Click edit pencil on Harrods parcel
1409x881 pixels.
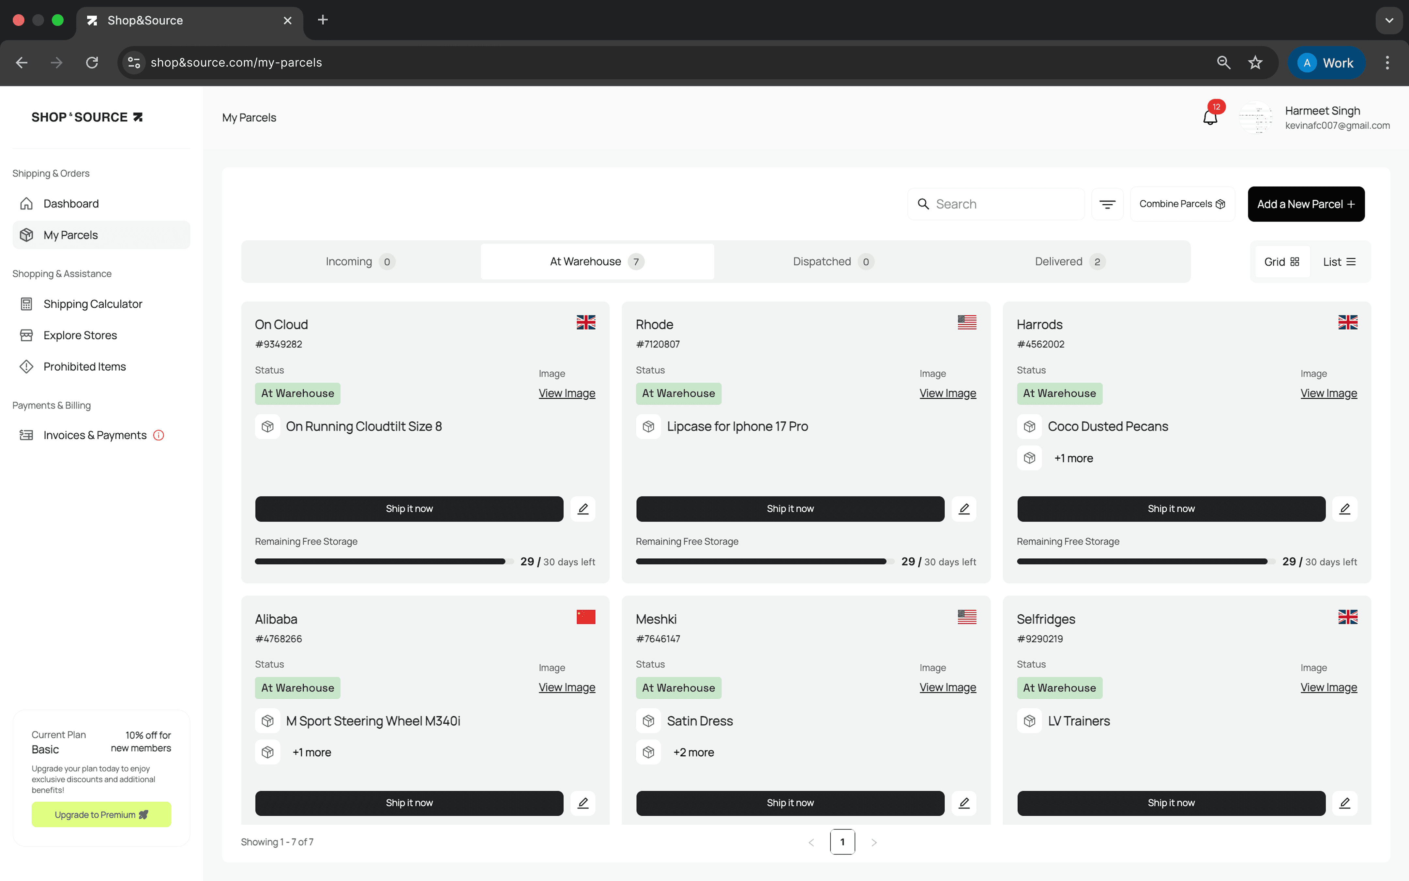click(x=1344, y=509)
